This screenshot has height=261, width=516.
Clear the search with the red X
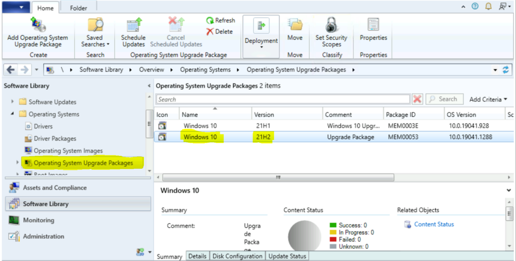(x=417, y=99)
